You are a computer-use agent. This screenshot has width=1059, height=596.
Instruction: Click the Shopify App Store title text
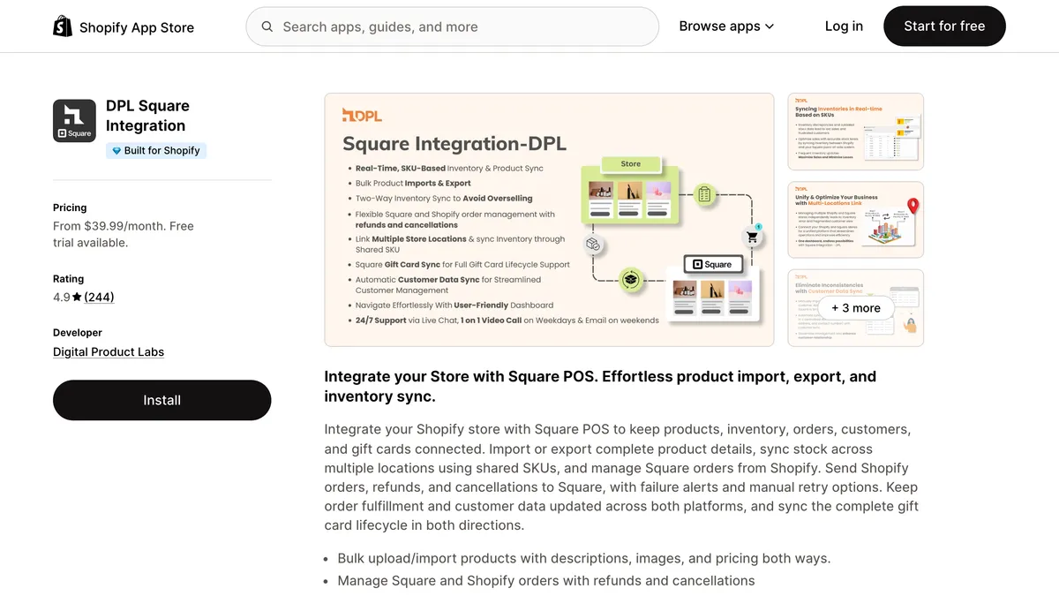coord(137,27)
